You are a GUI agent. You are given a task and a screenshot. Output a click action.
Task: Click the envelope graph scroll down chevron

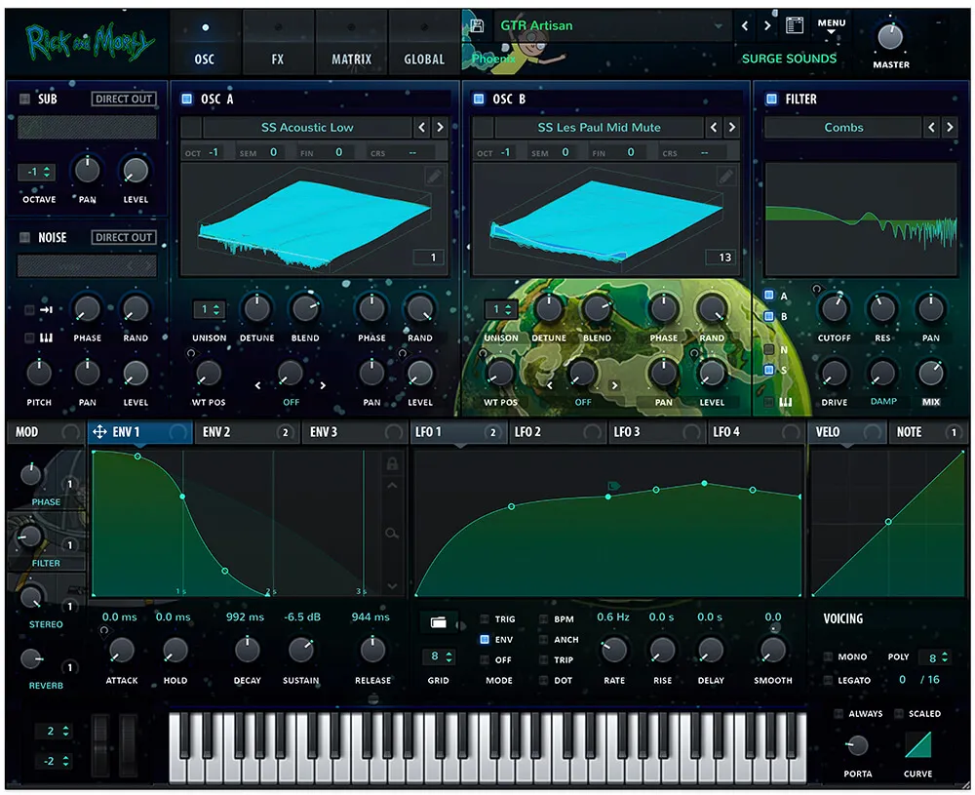click(392, 586)
